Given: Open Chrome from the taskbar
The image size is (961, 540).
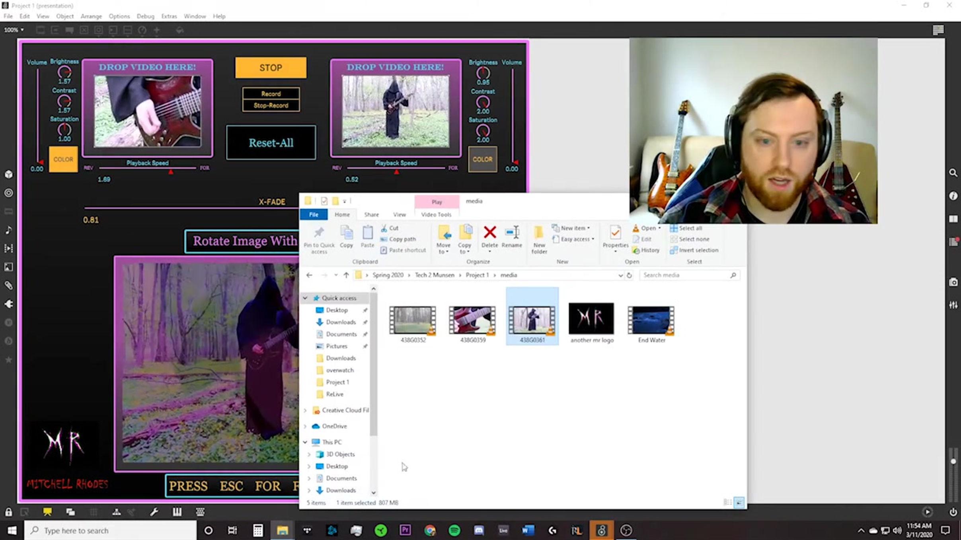Looking at the screenshot, I should click(x=430, y=530).
